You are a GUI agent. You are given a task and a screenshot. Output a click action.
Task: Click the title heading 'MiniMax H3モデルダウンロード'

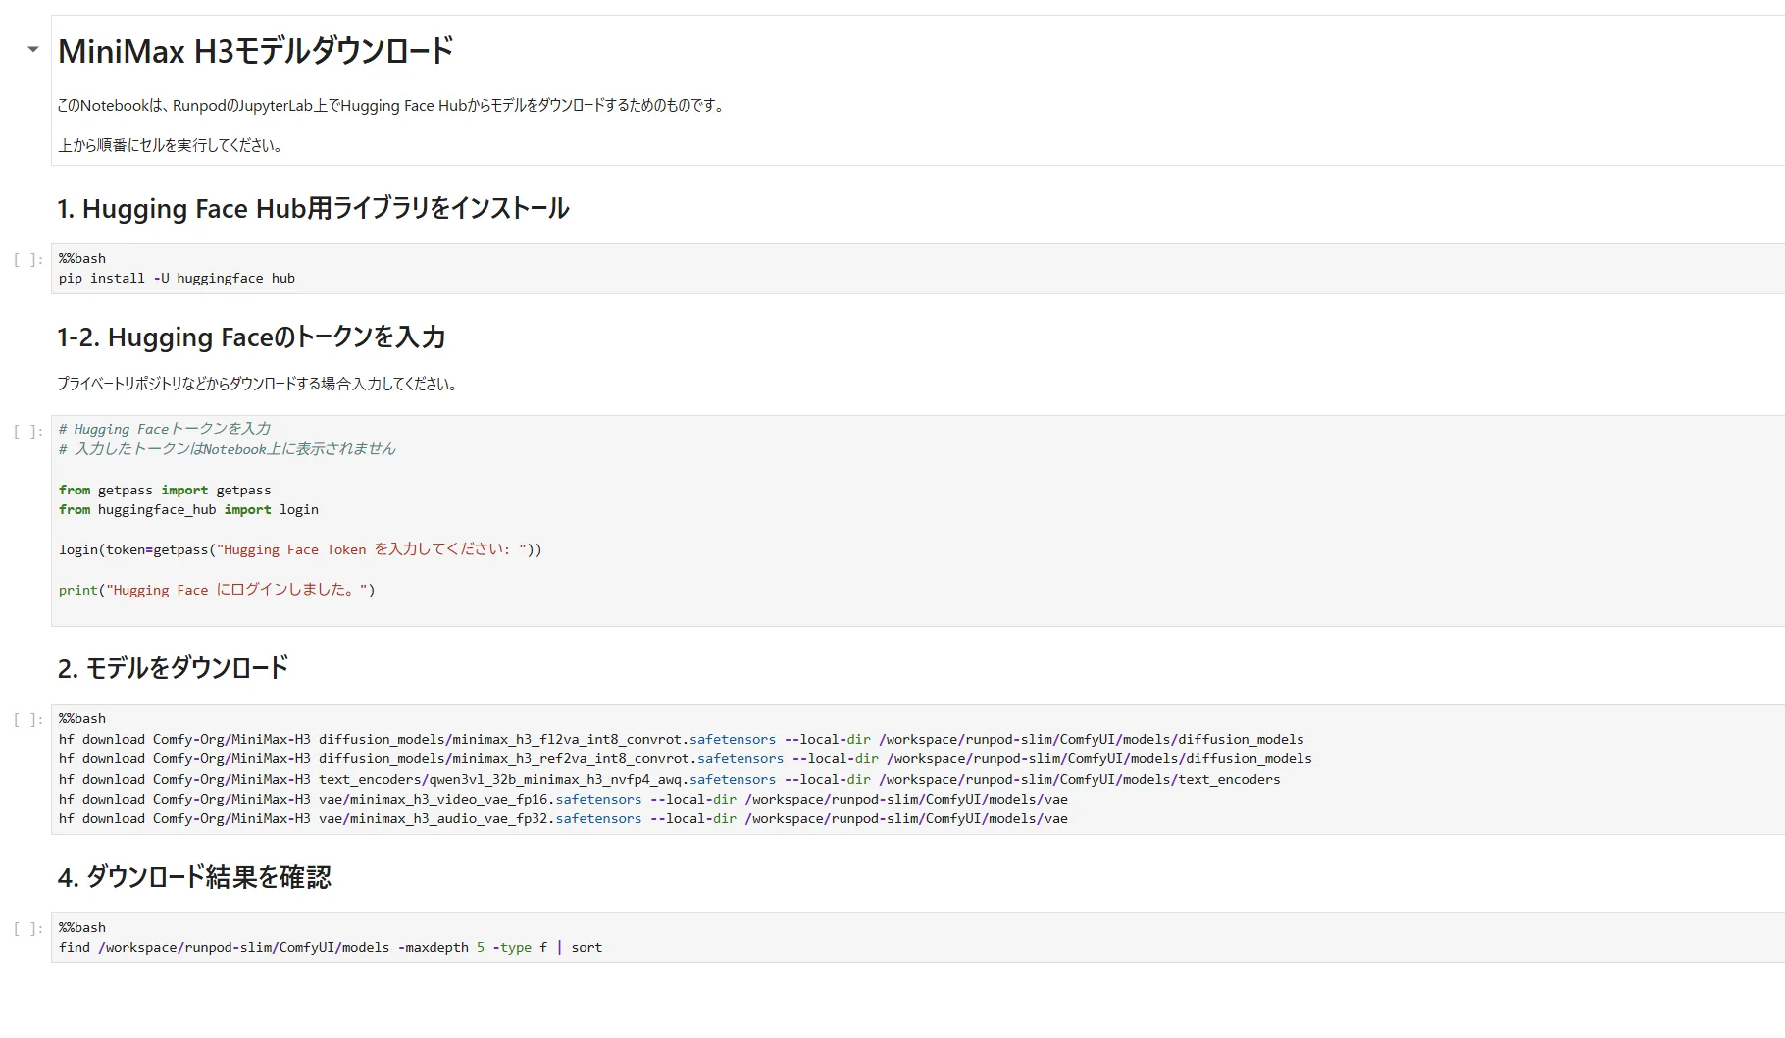255,51
